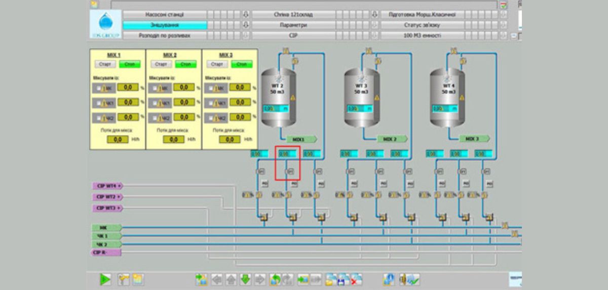Click the WT 4 tank graphic

click(447, 98)
